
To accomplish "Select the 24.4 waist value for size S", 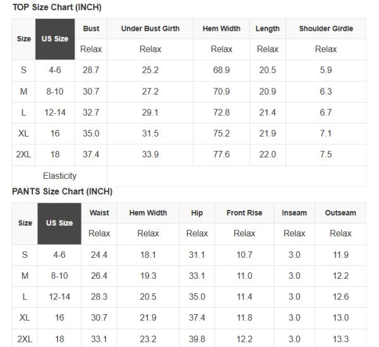I will click(99, 255).
